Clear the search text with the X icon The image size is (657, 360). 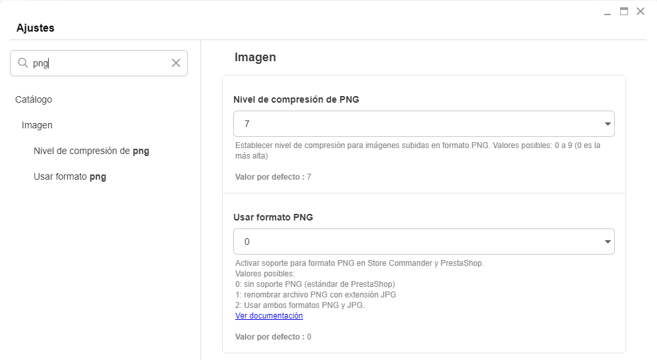(x=176, y=63)
